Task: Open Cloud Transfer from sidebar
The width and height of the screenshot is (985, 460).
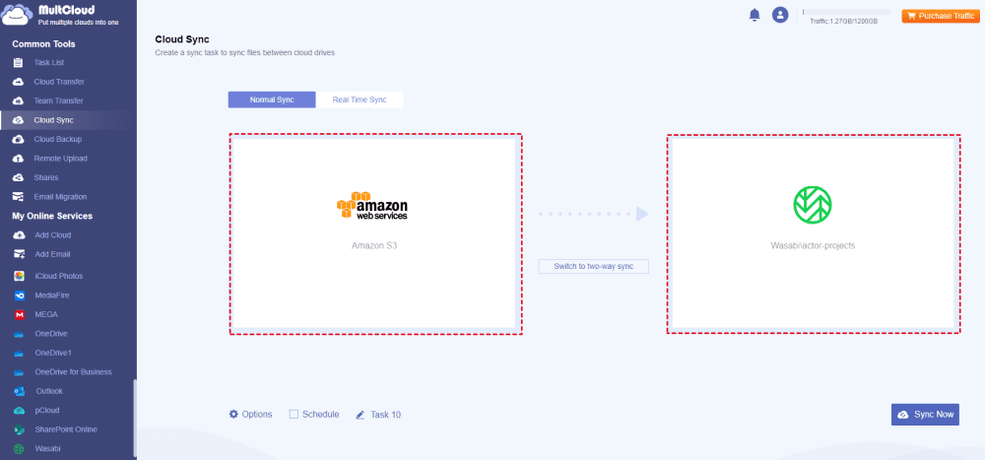Action: pos(59,82)
